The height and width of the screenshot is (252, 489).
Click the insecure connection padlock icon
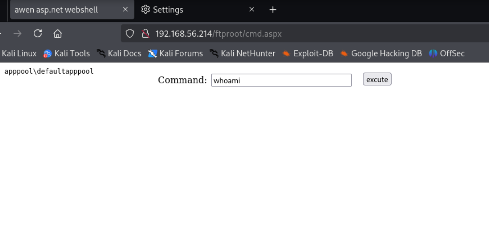(145, 33)
